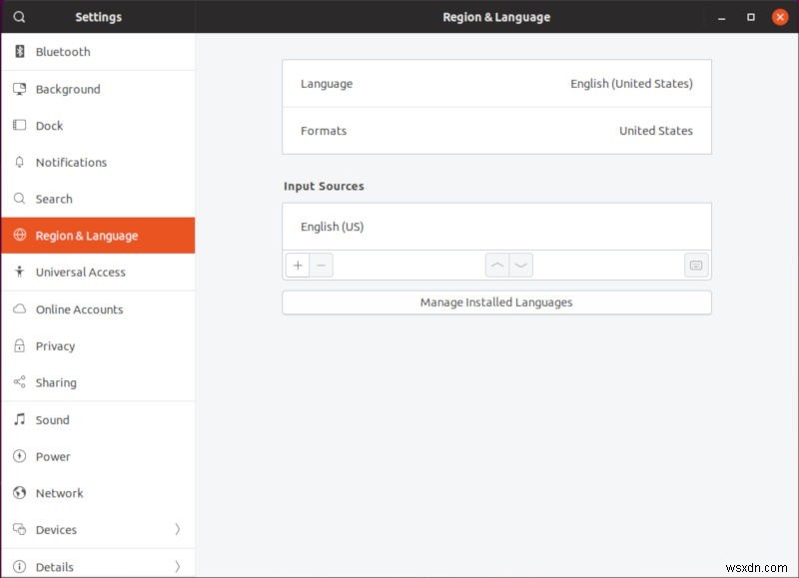Select the English (US) input source
Viewport: 799px width, 578px height.
point(496,227)
